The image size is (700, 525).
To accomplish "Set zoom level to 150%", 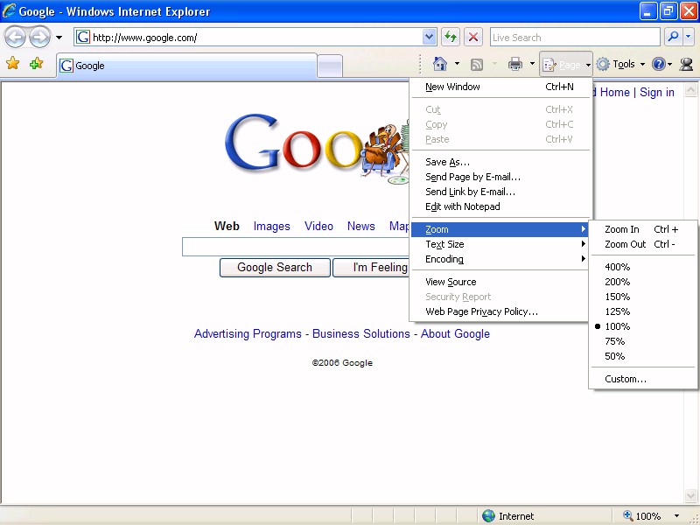I will point(643,297).
